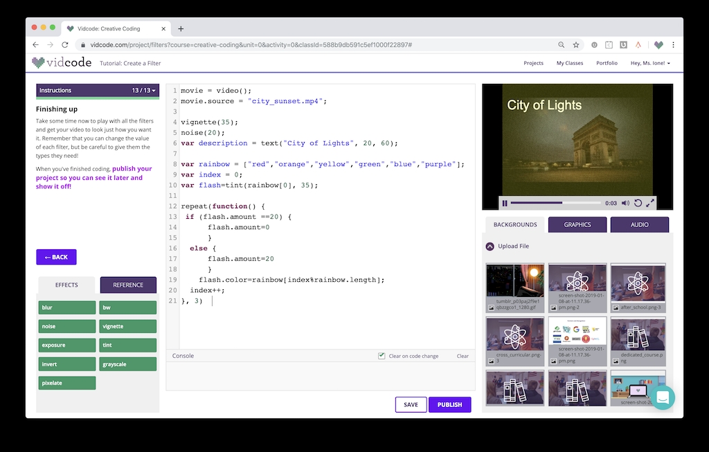
Task: Pause the video preview
Action: pyautogui.click(x=505, y=203)
